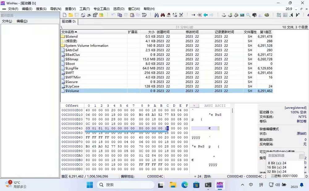This screenshot has height=191, width=309.
Task: Go to sector arrow icon
Action: pyautogui.click(x=199, y=15)
